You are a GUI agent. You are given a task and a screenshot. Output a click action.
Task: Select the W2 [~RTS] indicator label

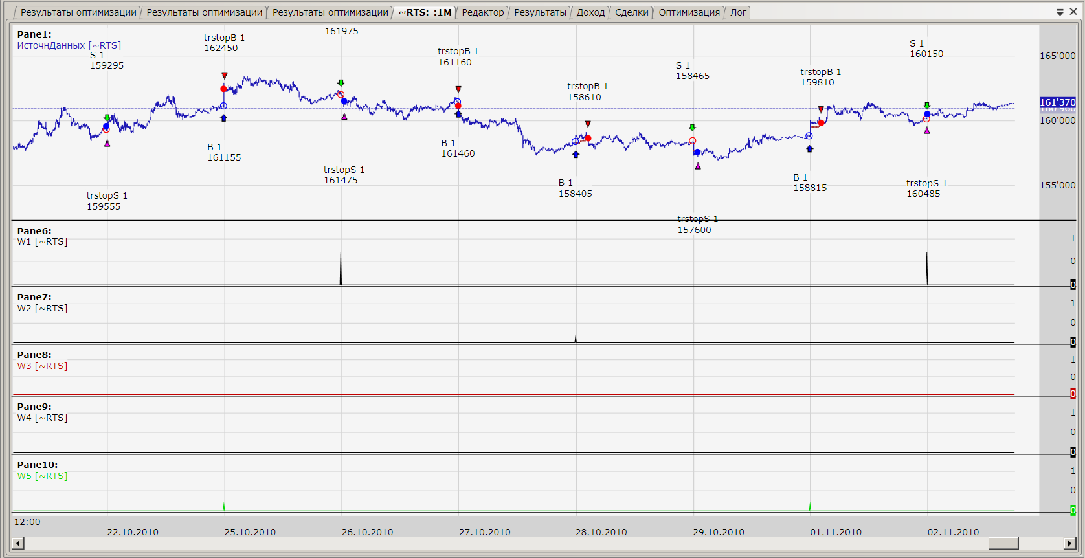click(x=42, y=308)
